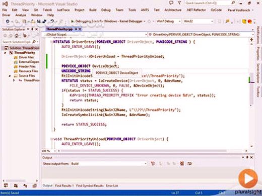Open the File menu
Image resolution: width=262 pixels, height=196 pixels.
pos(5,10)
